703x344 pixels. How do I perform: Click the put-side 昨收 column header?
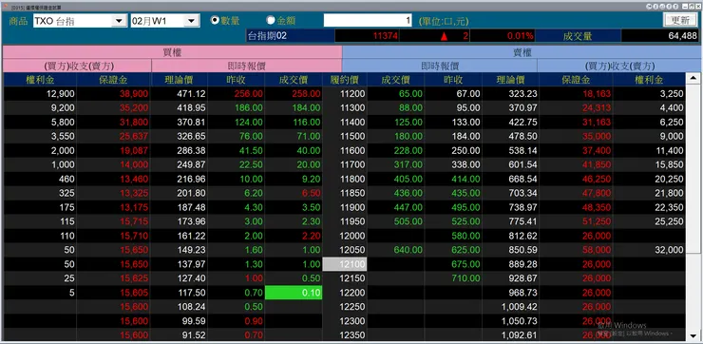[x=453, y=80]
